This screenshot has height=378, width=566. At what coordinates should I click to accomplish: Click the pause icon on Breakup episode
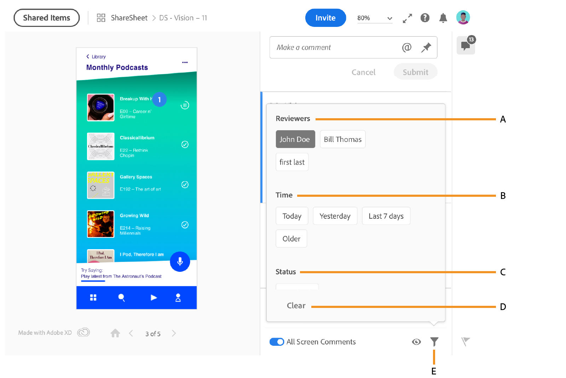(185, 105)
